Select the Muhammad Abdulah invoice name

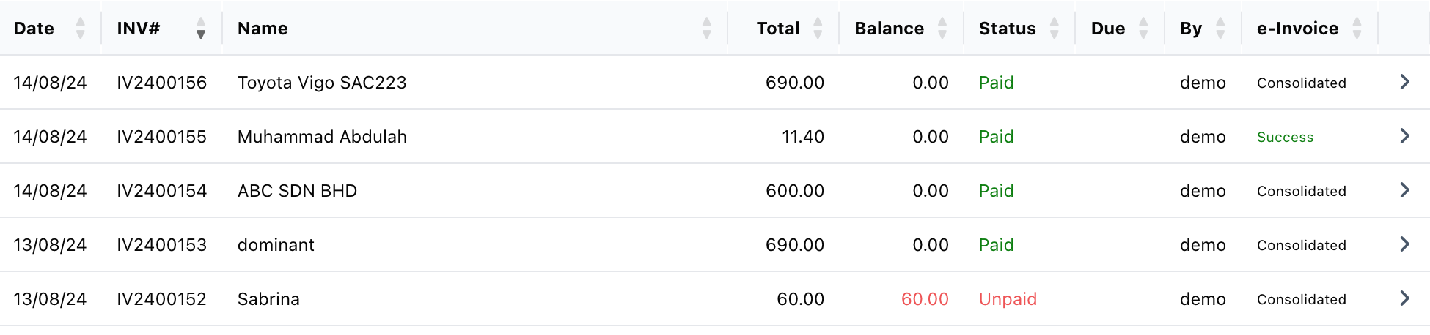point(322,137)
